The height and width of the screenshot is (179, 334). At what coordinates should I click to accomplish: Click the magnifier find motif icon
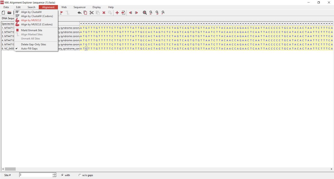pyautogui.click(x=145, y=13)
